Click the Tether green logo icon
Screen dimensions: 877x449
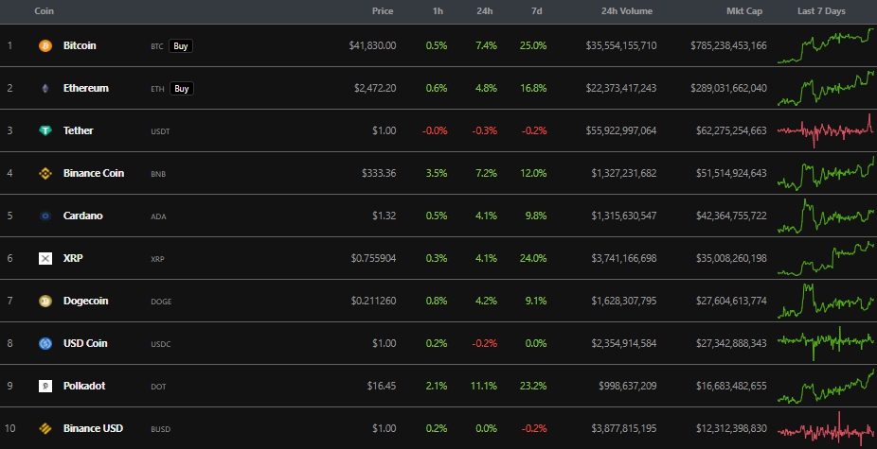coord(45,130)
